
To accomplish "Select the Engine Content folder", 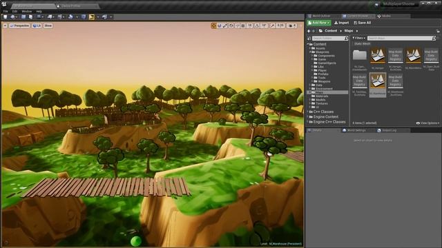I will [325, 116].
